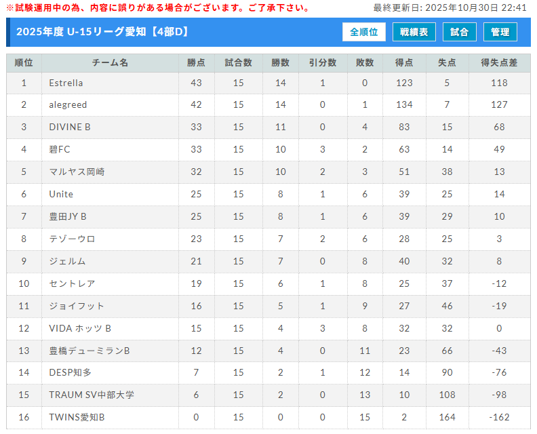This screenshot has width=537, height=434.
Task: Click the 勝点 column header
Action: 196,63
